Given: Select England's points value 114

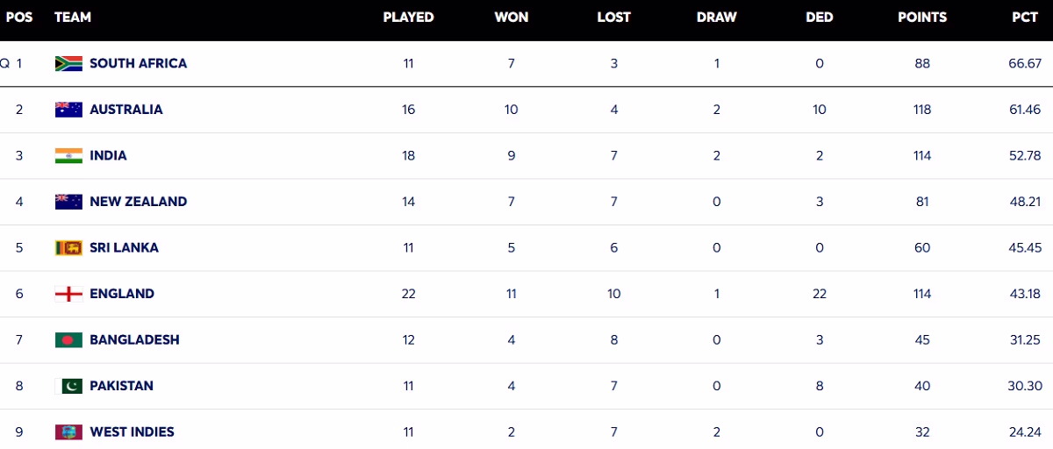Looking at the screenshot, I should (x=921, y=294).
